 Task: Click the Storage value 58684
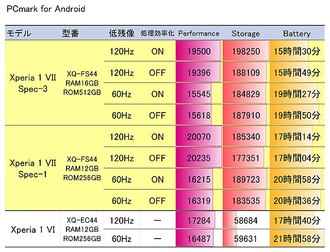(x=246, y=221)
